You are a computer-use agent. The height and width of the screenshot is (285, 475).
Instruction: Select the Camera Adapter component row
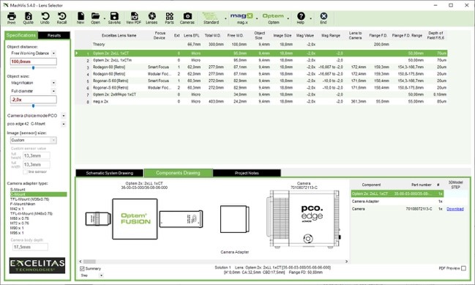[397, 201]
